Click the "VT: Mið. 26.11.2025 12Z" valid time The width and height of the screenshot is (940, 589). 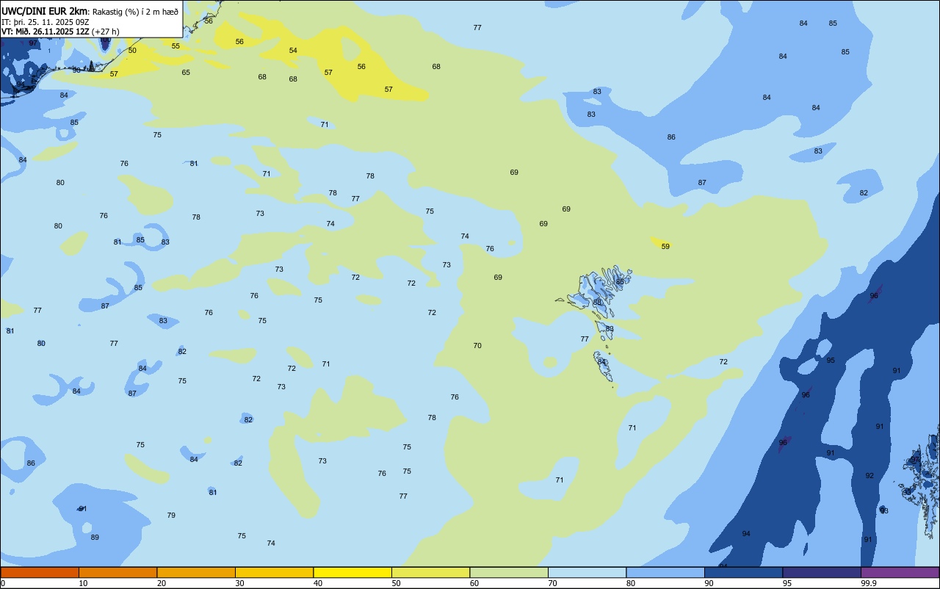[x=46, y=32]
